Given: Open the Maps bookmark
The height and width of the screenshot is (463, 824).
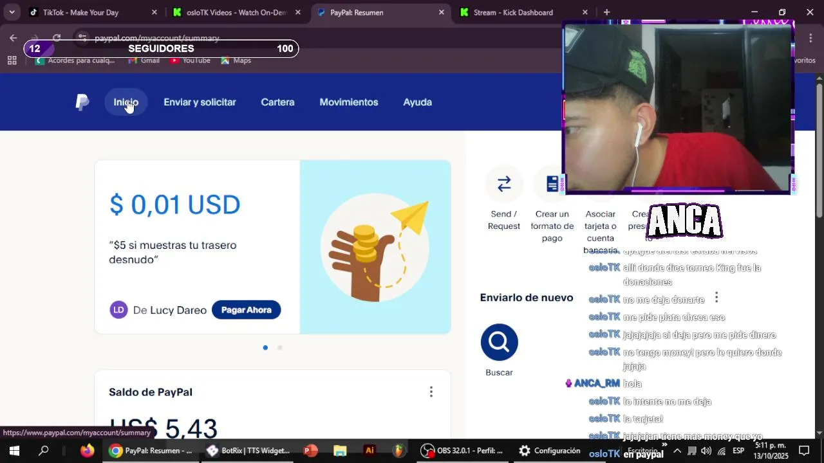Looking at the screenshot, I should pyautogui.click(x=236, y=60).
